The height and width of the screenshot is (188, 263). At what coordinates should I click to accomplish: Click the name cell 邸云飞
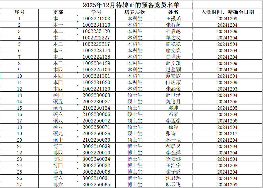coord(173,185)
